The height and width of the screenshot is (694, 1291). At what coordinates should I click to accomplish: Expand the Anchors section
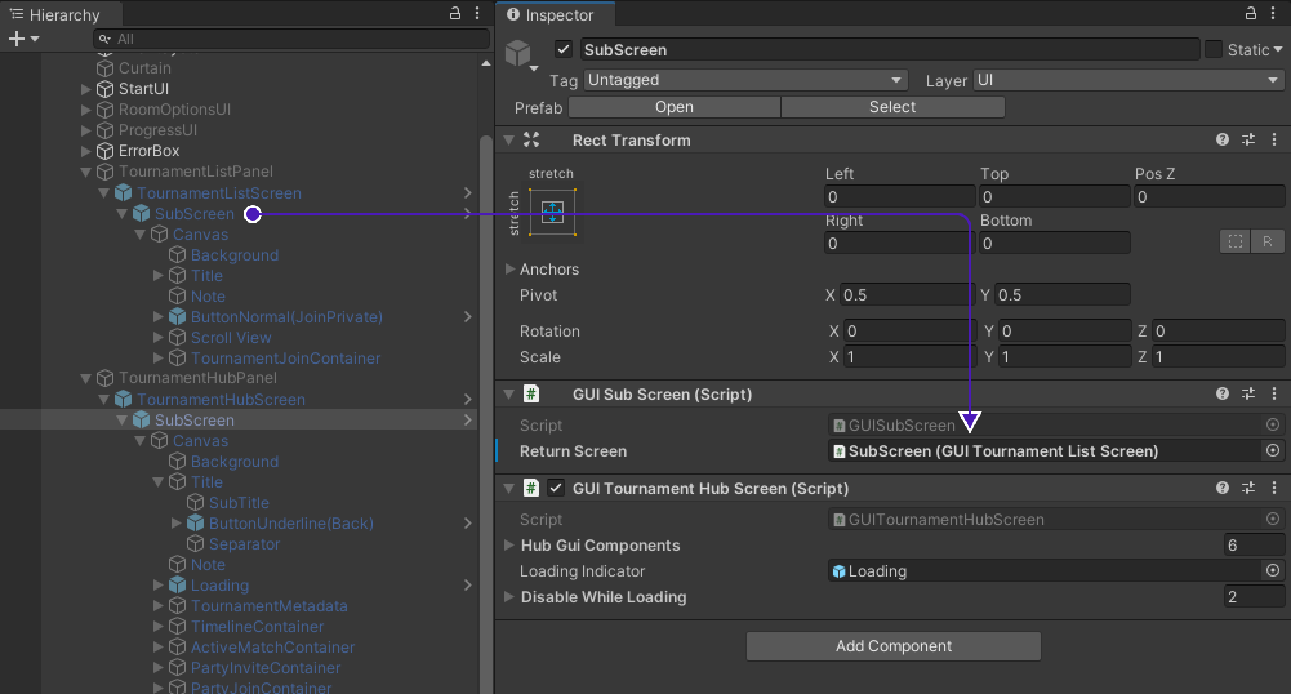(x=509, y=269)
